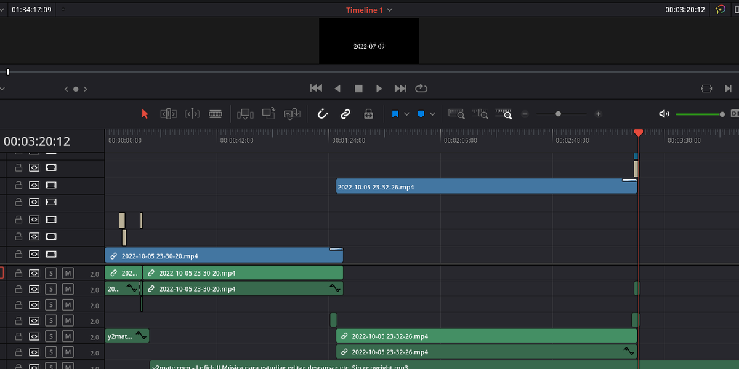Open the Timeline 1 name dropdown
Image resolution: width=739 pixels, height=369 pixels.
pos(389,10)
